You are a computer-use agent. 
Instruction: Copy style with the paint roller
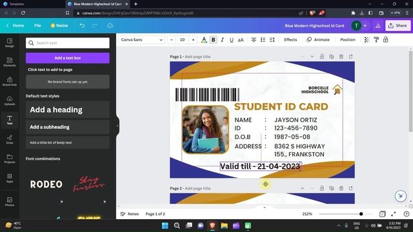[376, 40]
